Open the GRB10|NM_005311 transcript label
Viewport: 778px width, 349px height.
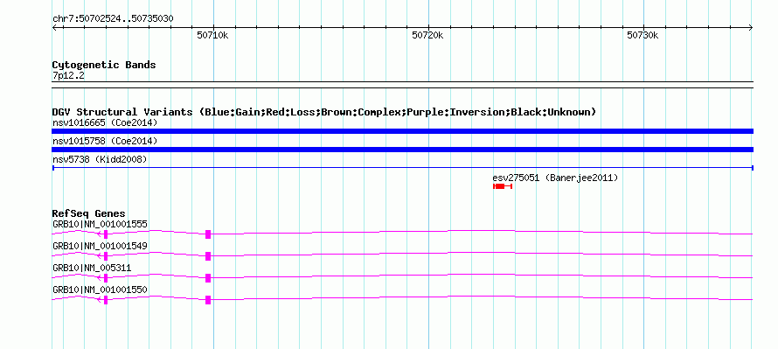[x=92, y=268]
